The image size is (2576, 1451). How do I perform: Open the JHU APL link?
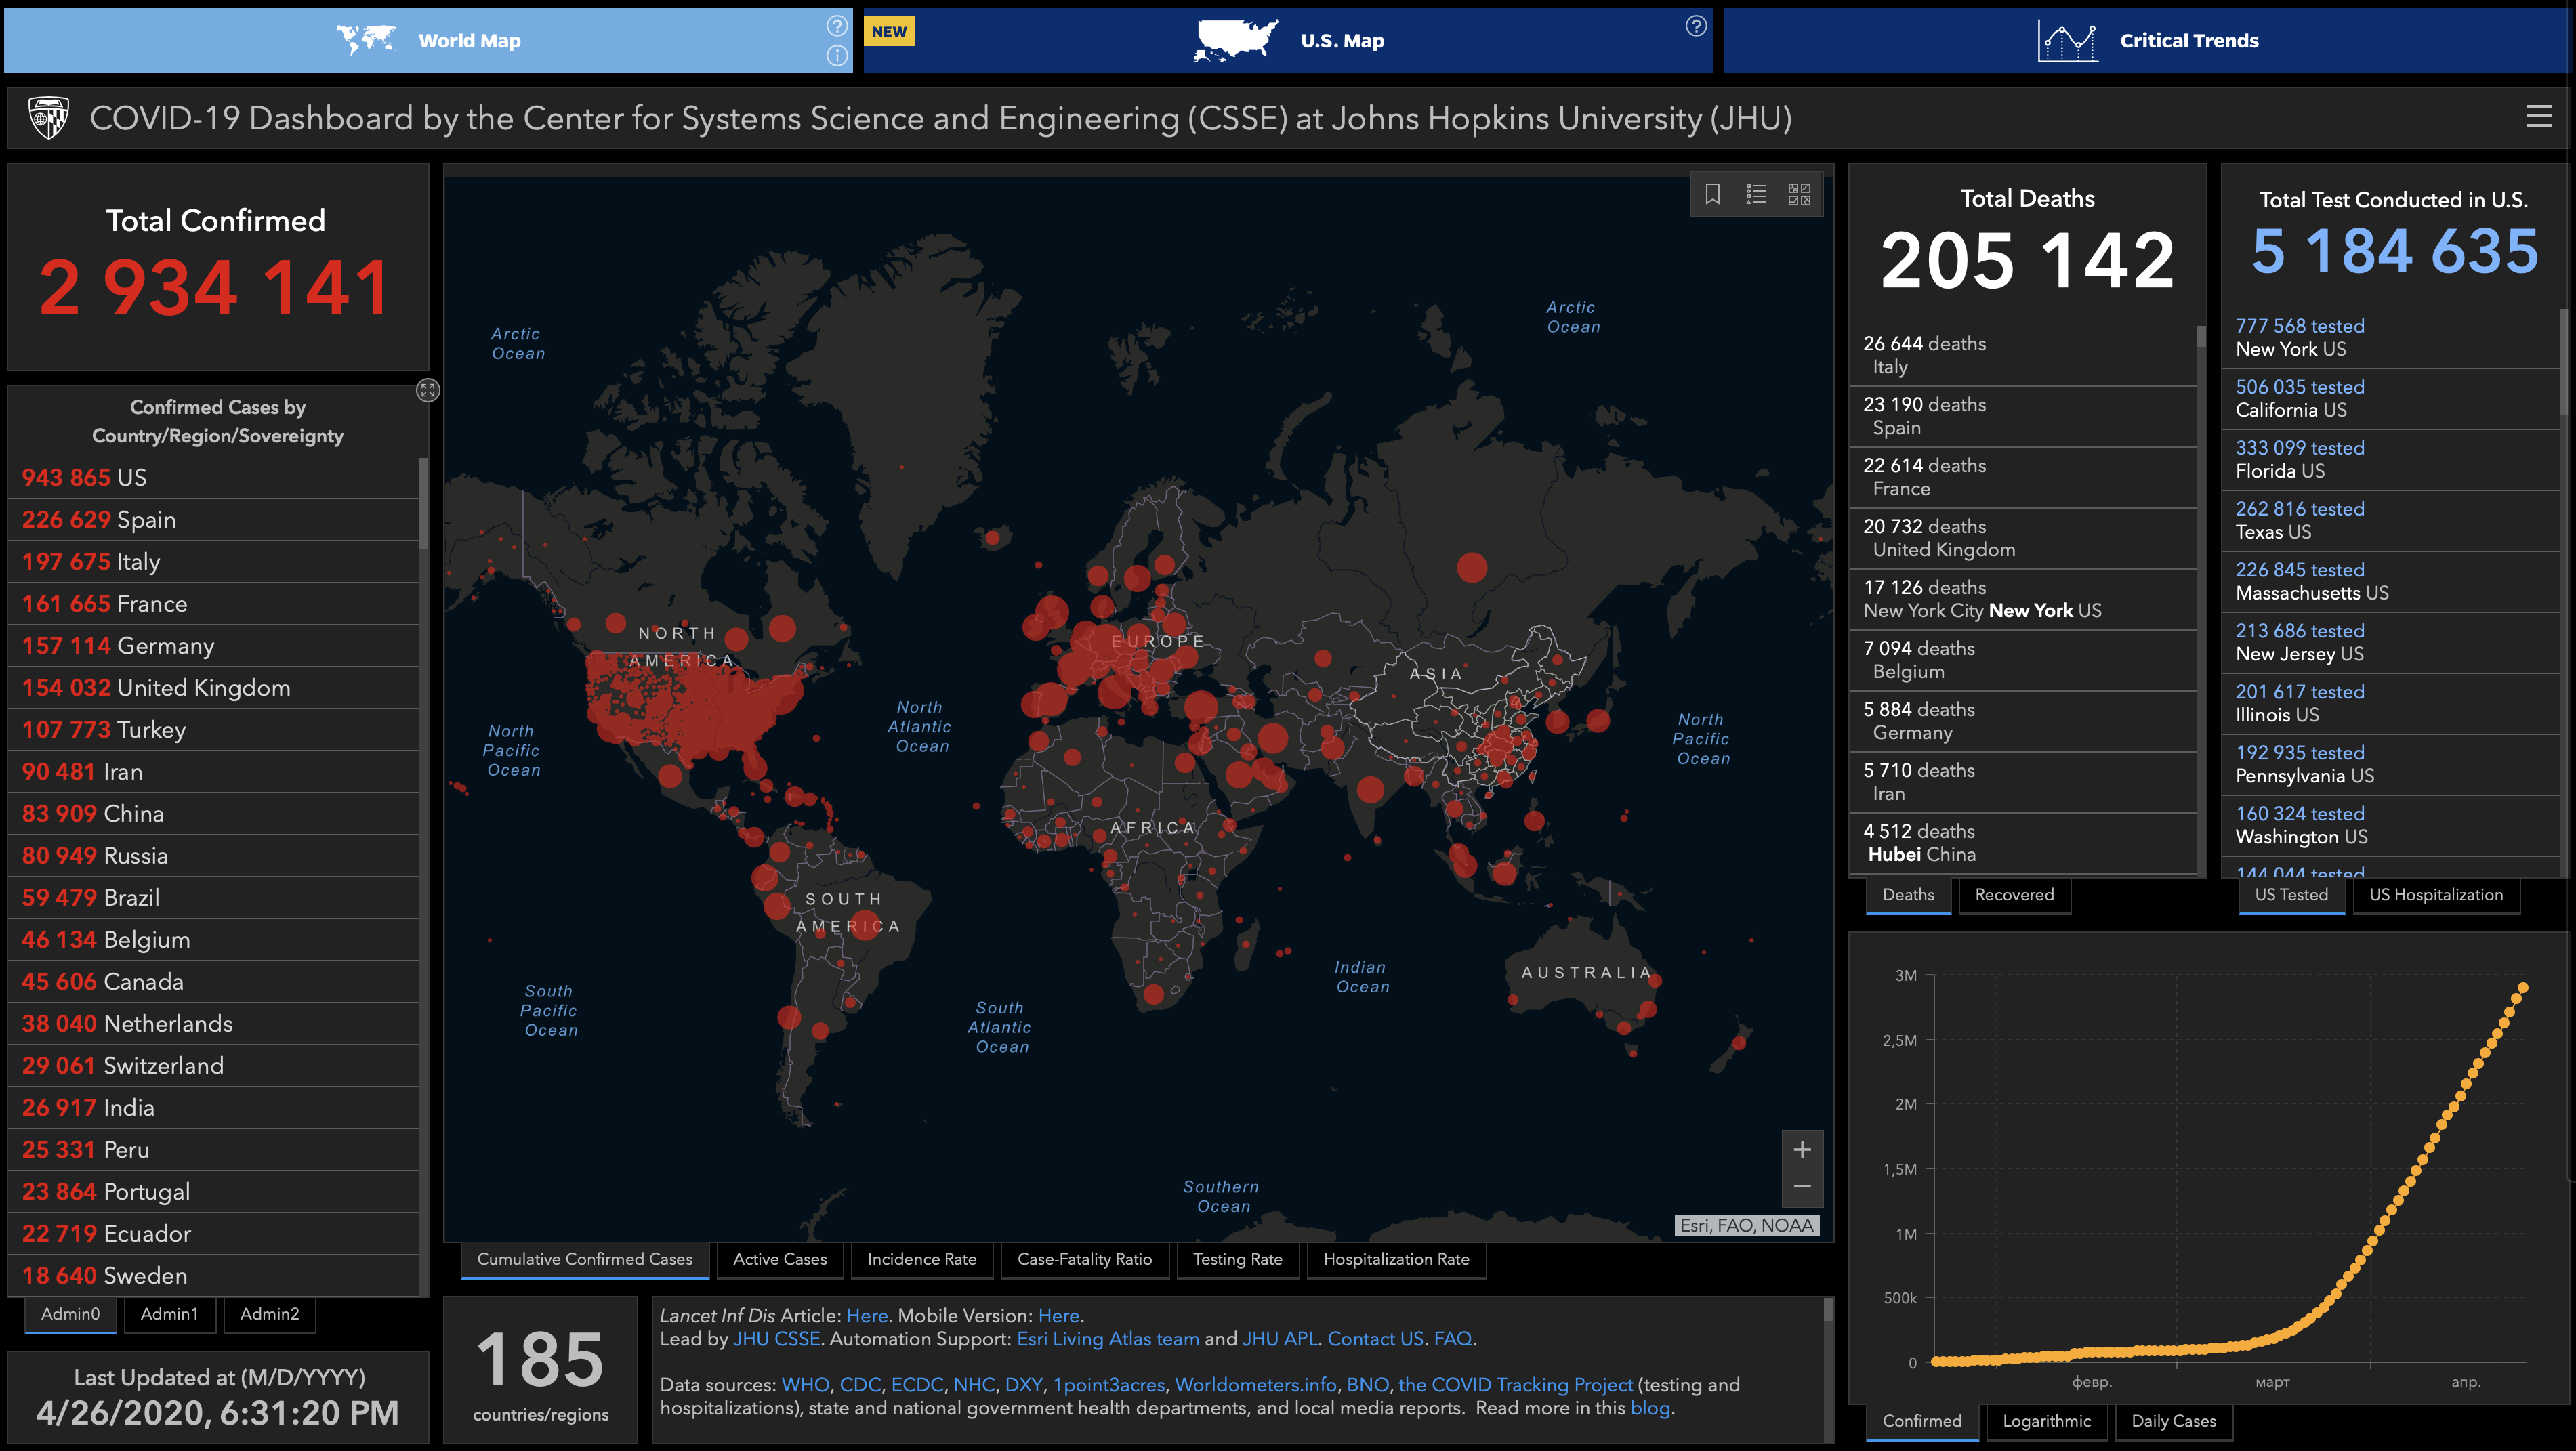click(1280, 1338)
